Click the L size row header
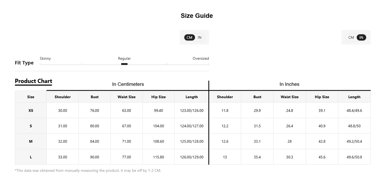384x183 pixels. pos(31,157)
